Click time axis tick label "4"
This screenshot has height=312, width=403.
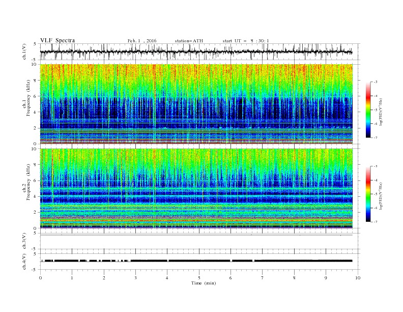click(167, 278)
